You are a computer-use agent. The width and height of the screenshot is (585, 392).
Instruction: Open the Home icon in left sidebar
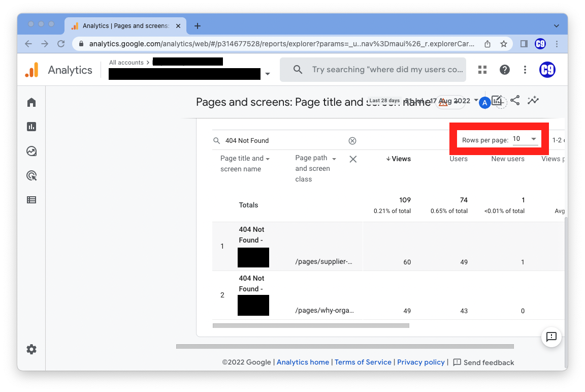click(x=31, y=103)
